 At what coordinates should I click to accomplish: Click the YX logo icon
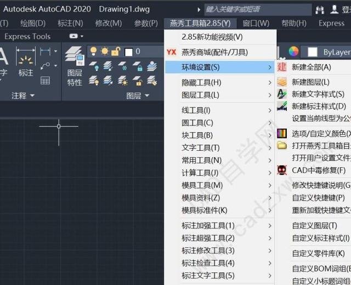pyautogui.click(x=172, y=53)
